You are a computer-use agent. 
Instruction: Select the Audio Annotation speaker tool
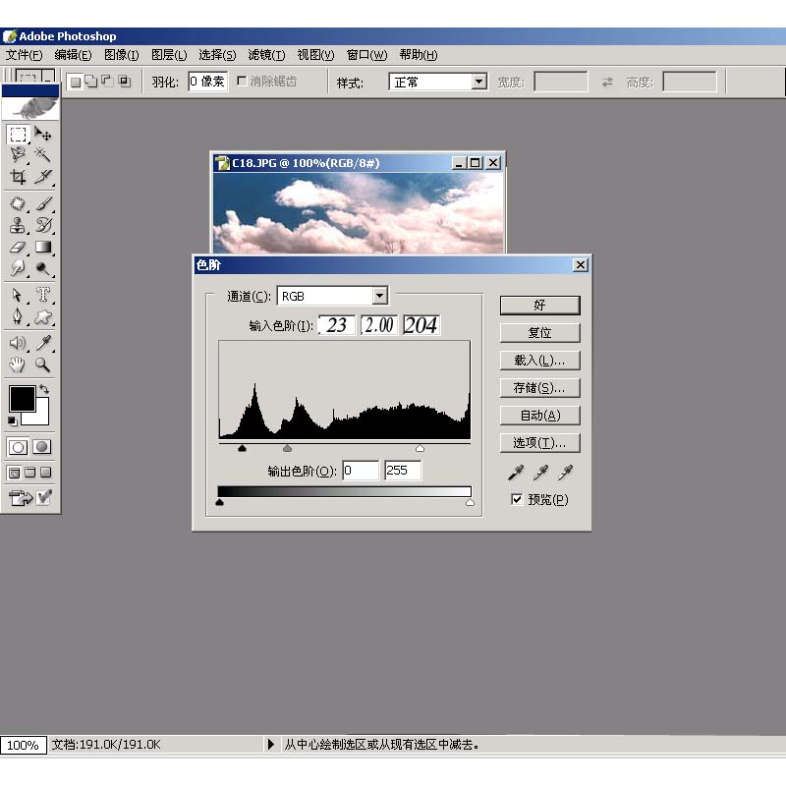(18, 343)
